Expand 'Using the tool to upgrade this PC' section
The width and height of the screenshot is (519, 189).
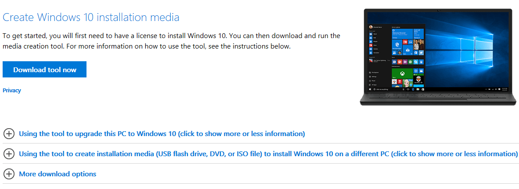tap(162, 133)
